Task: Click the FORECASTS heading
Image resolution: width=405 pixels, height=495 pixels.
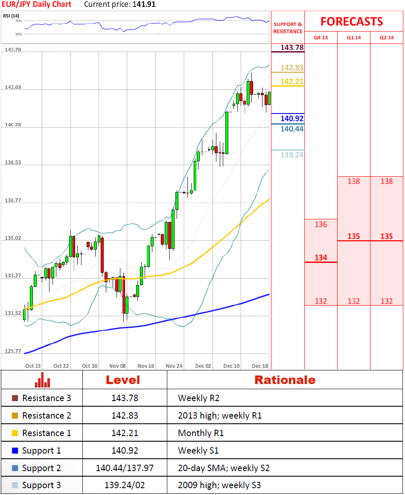Action: [x=352, y=22]
